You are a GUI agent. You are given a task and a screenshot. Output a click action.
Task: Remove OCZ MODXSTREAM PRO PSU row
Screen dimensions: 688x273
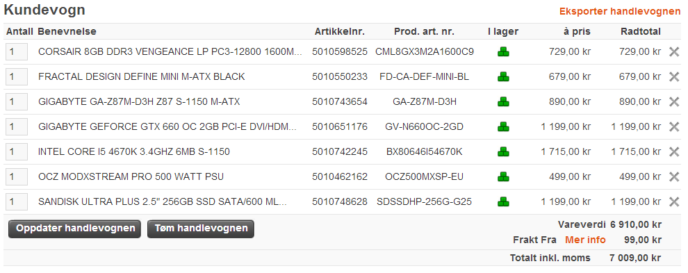(x=674, y=177)
